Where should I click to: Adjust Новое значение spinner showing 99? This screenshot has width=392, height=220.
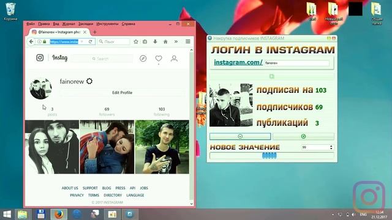[331, 147]
